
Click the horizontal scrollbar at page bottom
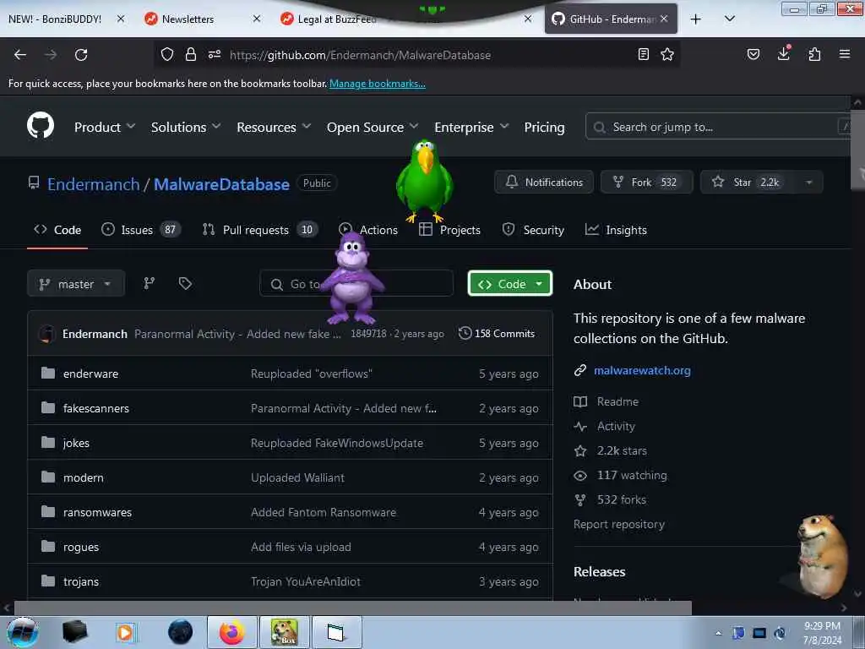click(x=353, y=608)
